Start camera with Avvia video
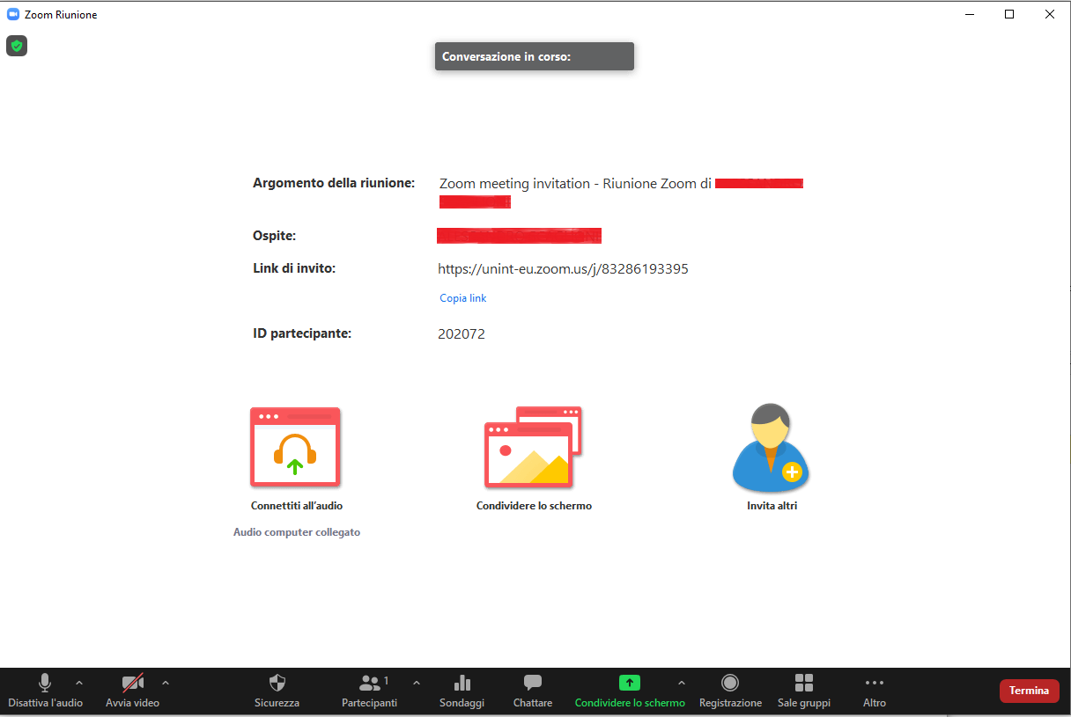Screen dimensions: 1071x717 (x=133, y=691)
